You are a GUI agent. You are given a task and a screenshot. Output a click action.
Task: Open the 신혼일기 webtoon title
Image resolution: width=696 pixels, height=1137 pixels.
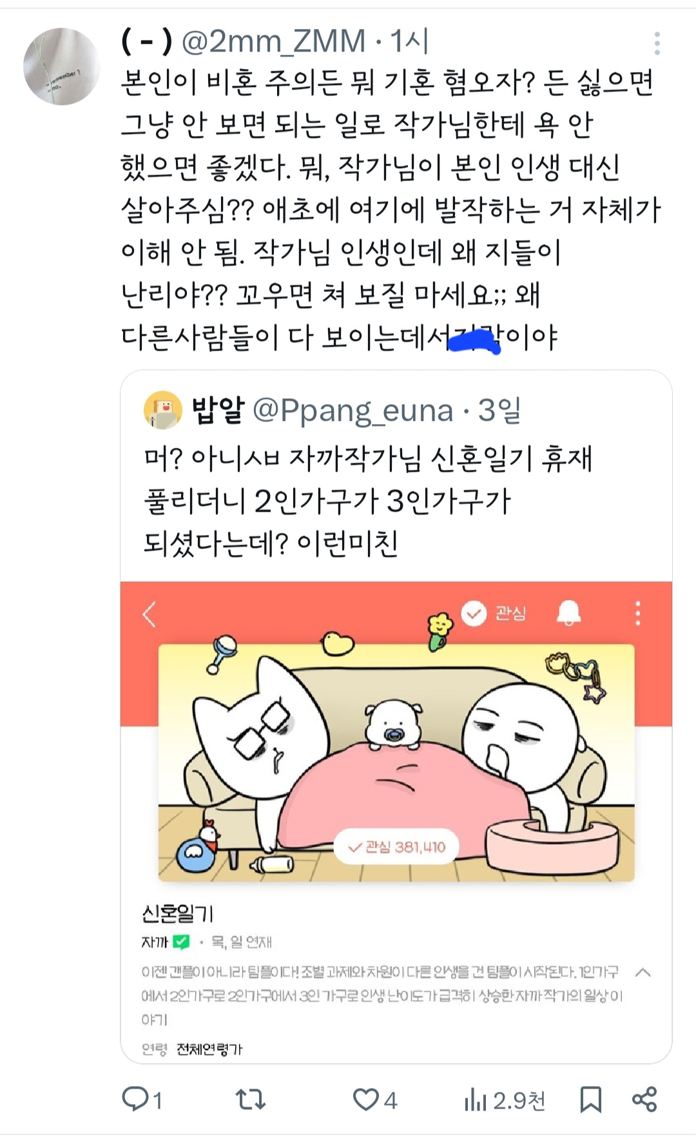177,913
